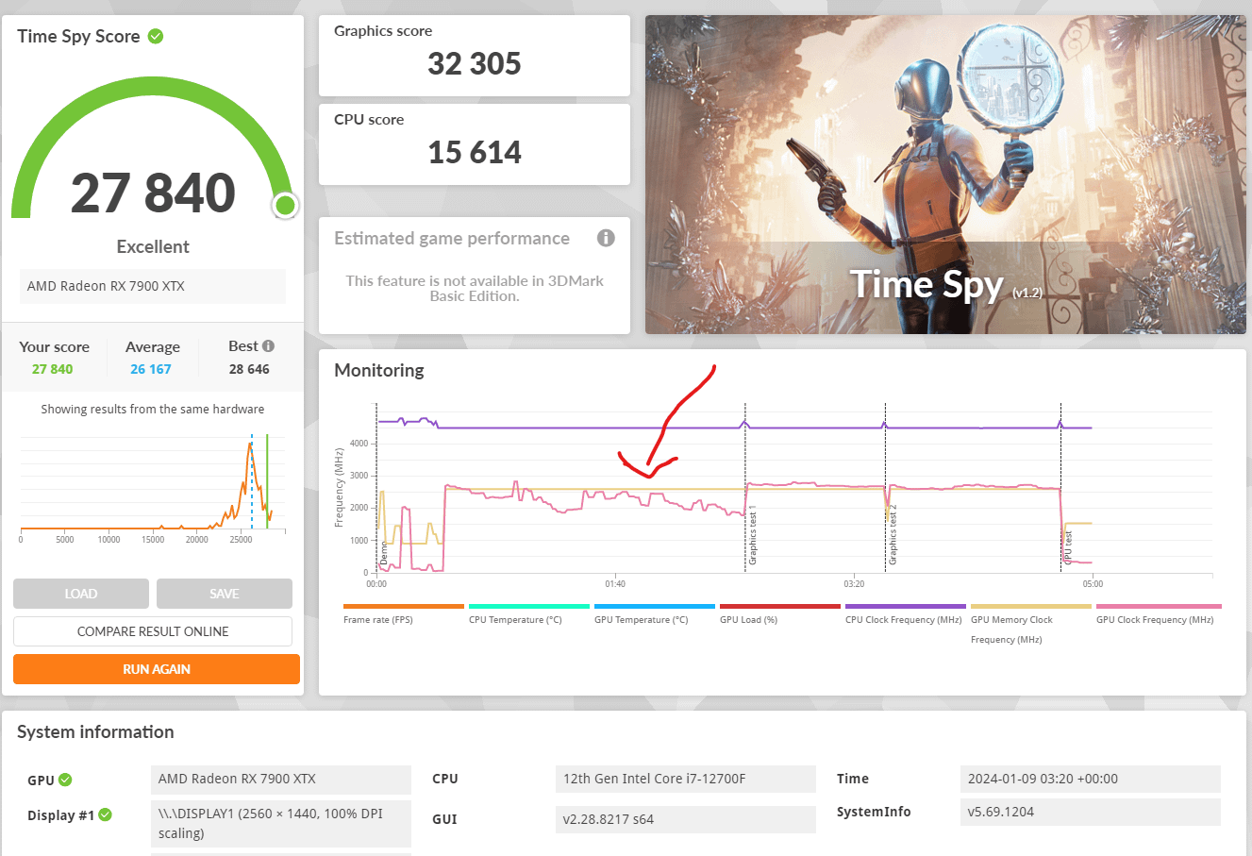
Task: Click the AMD Radeon RX 7900 XTX field under the gauge
Action: tap(153, 286)
